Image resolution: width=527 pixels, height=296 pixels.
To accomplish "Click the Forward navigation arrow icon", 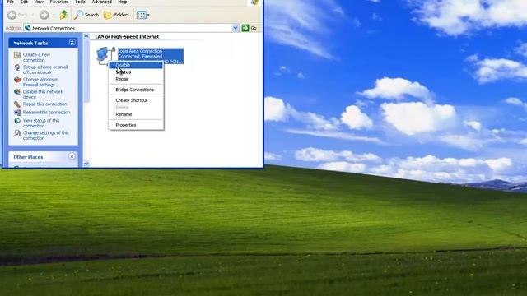I will [x=44, y=15].
